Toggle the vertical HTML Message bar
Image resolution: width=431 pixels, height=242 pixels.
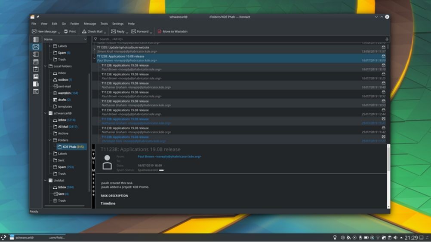coord(93,176)
